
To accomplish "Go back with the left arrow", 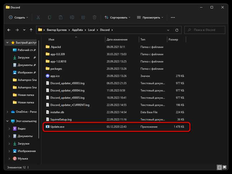I will [x=9, y=30].
